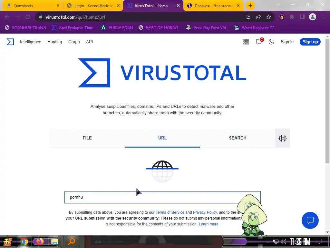Screen dimensions: 330x248
Task: Click the site lock icon in the address bar
Action: point(41,17)
